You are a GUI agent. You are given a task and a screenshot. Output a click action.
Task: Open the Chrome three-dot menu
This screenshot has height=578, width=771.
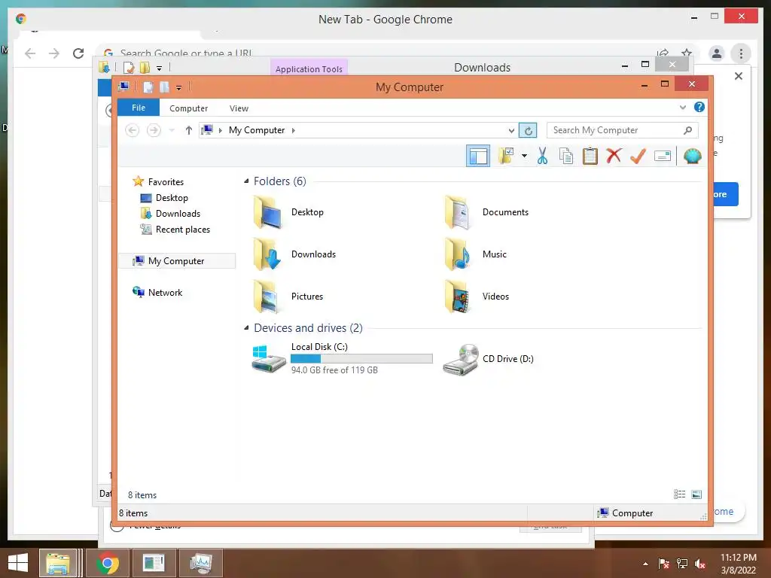[x=741, y=53]
